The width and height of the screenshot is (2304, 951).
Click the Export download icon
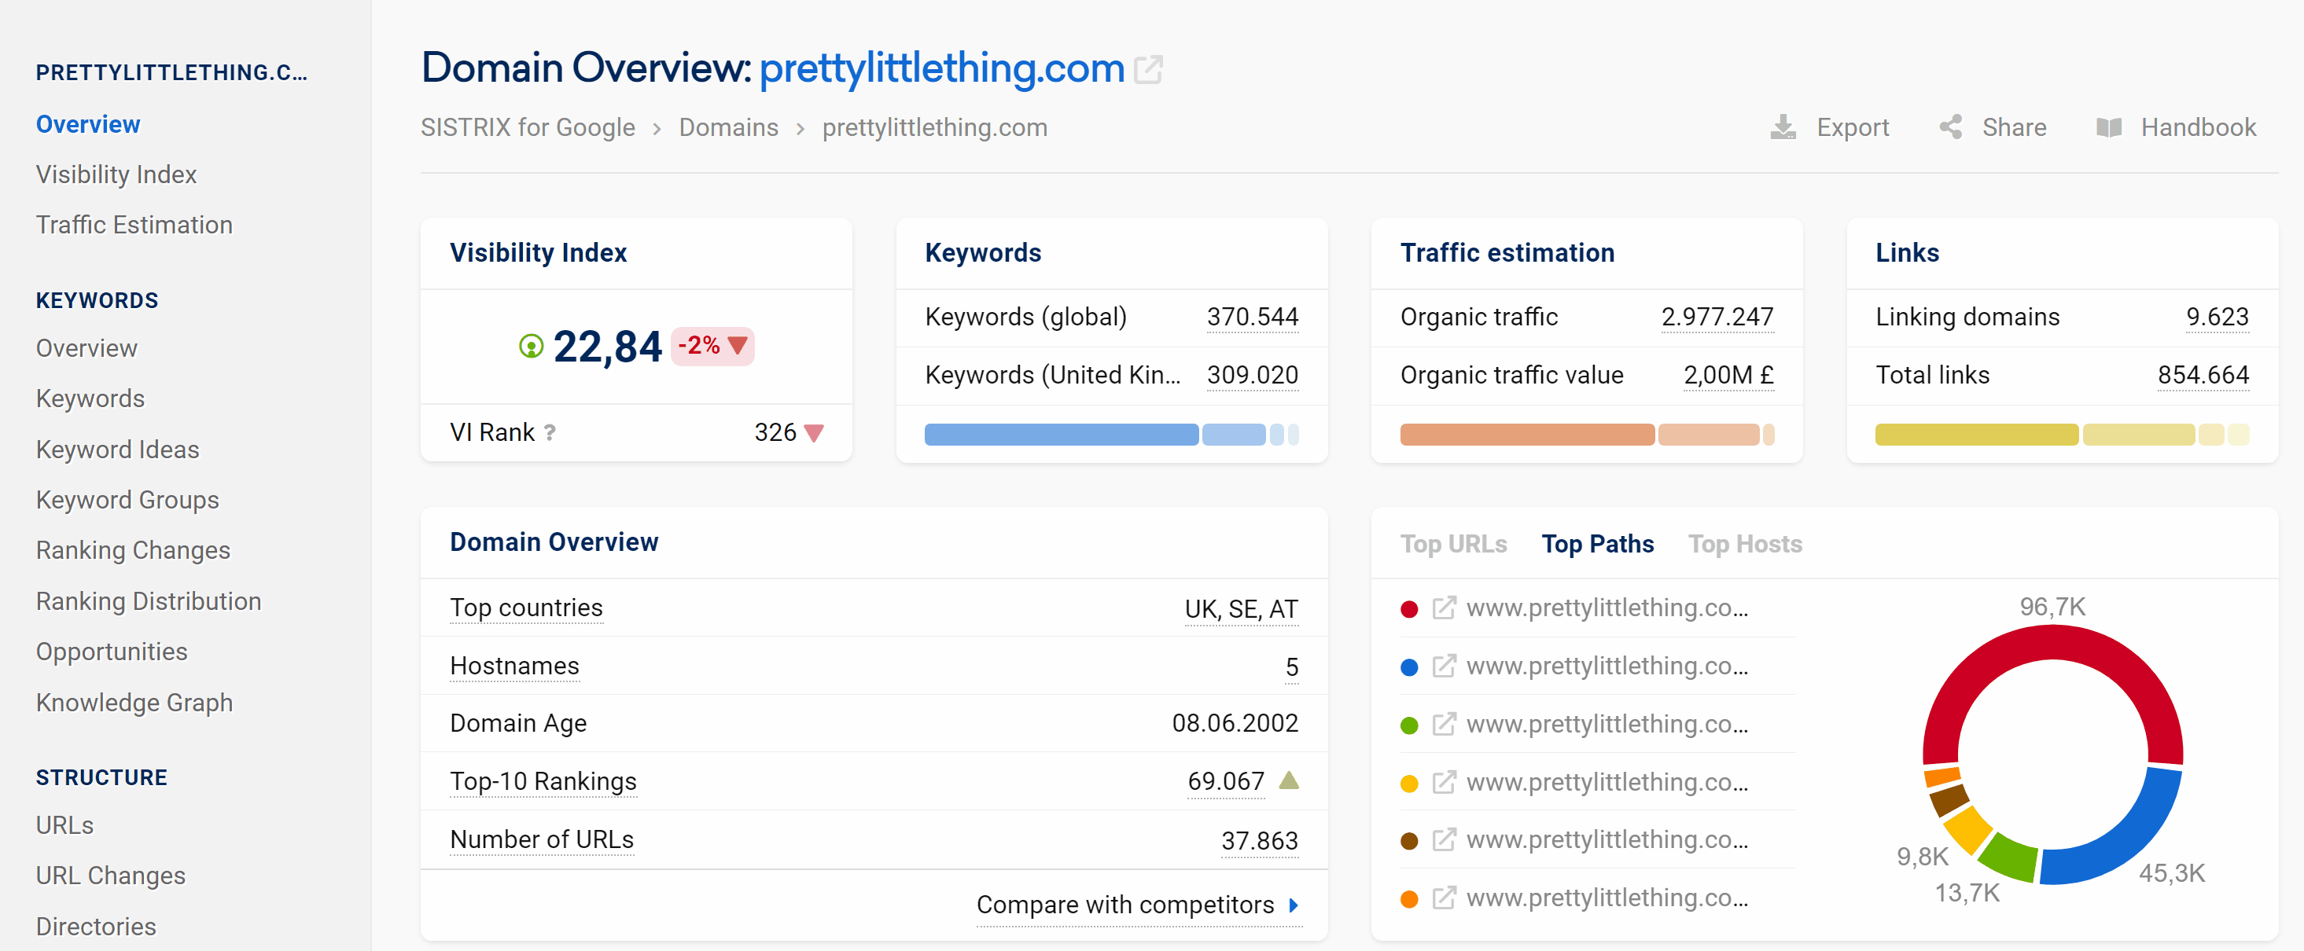pos(1783,127)
